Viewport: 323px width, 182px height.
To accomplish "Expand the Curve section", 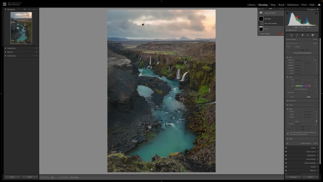I will (287, 105).
